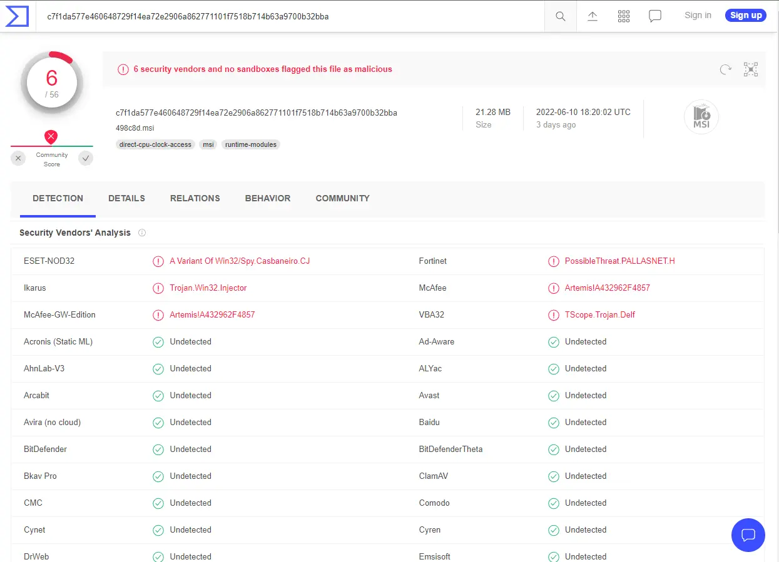Vote malicious with community X button
The width and height of the screenshot is (779, 562).
point(18,159)
